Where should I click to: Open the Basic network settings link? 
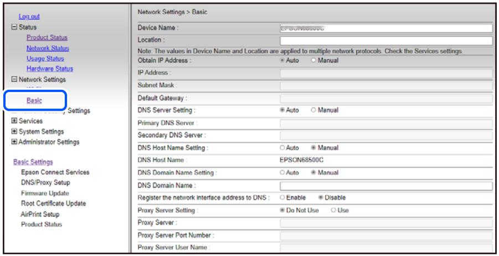tap(34, 101)
